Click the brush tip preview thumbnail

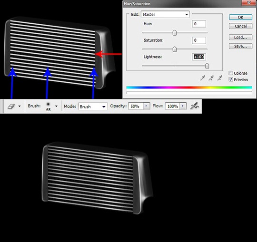48,104
